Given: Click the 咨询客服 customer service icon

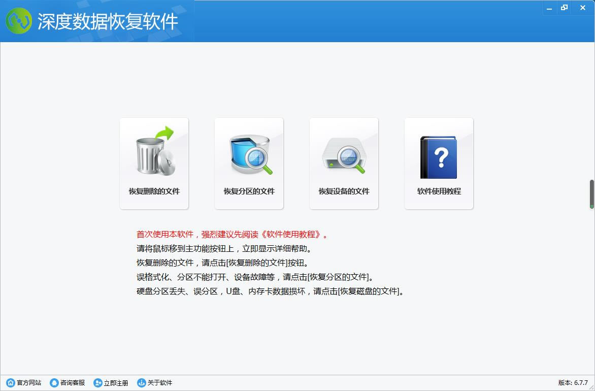Looking at the screenshot, I should 54,383.
